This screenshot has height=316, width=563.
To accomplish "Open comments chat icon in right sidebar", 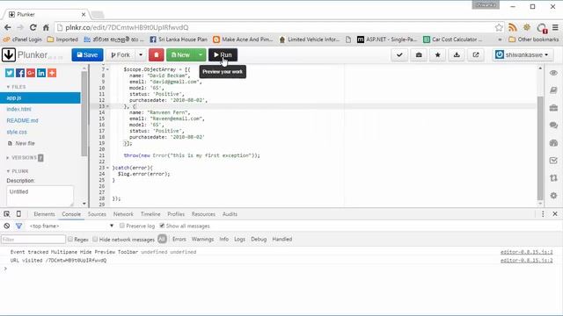I will (x=553, y=125).
